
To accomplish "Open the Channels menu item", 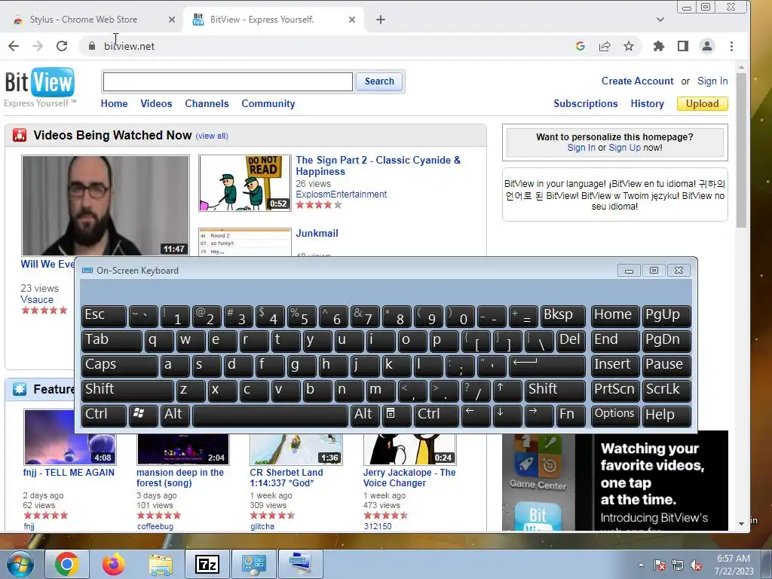I will click(207, 104).
